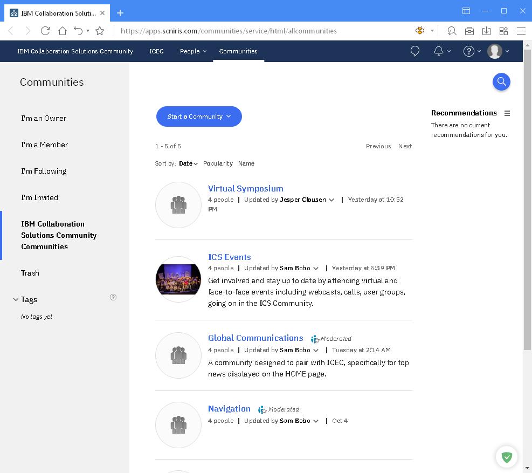This screenshot has width=532, height=473.
Task: Open the bee extension dropdown arrow
Action: [432, 31]
